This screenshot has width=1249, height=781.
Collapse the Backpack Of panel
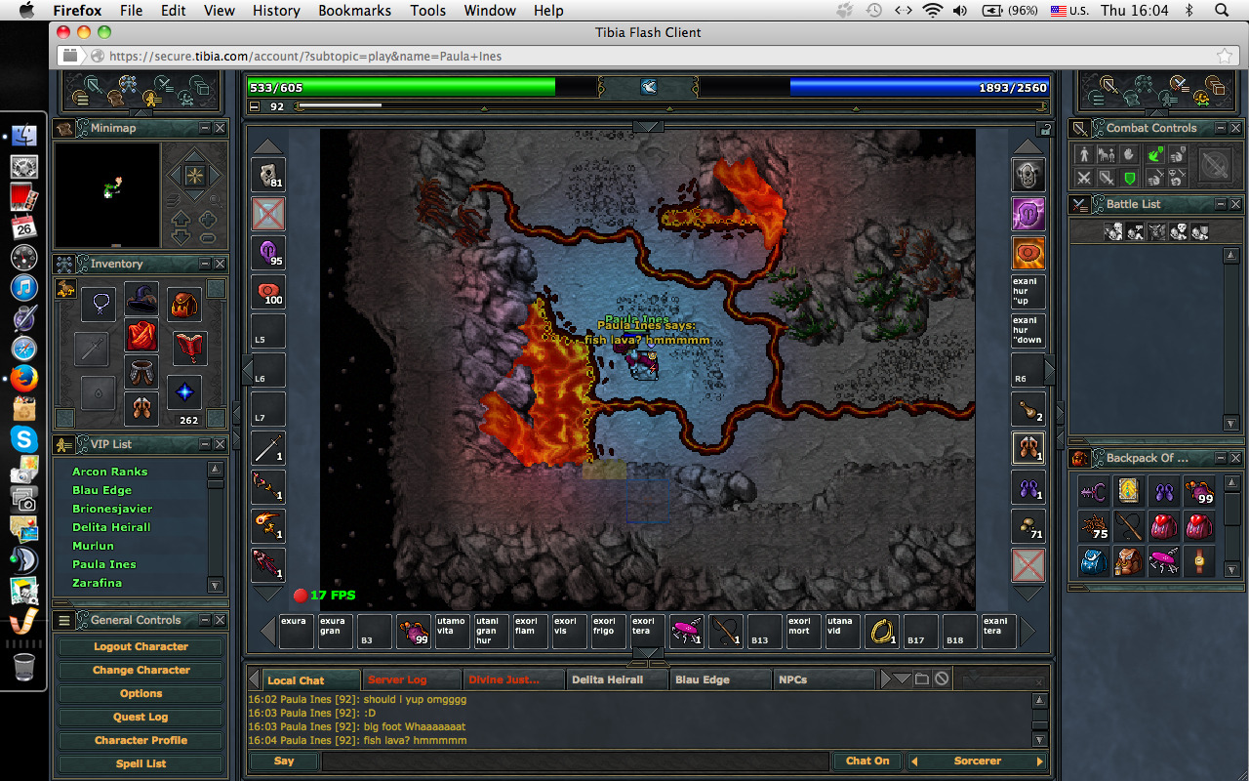click(x=1221, y=458)
